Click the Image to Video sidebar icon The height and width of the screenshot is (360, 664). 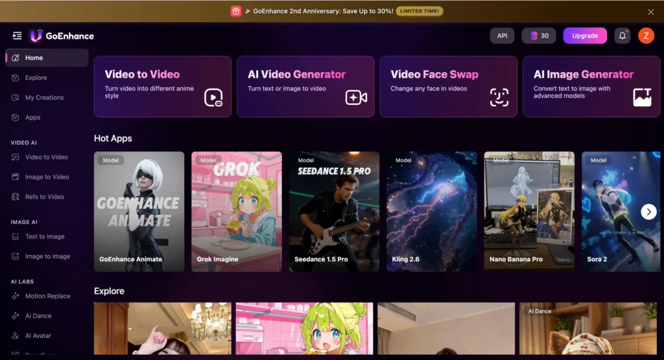pos(16,177)
